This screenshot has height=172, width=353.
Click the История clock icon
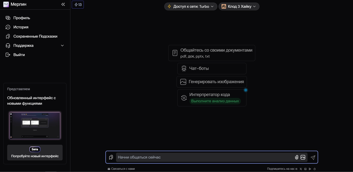[8, 27]
